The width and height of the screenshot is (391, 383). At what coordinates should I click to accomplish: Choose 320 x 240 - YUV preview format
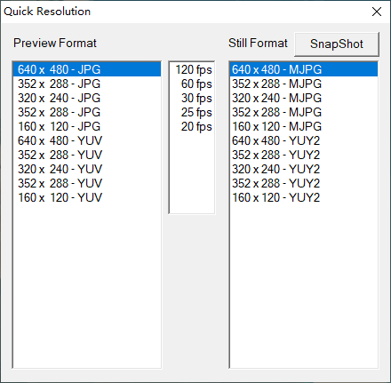click(x=87, y=169)
